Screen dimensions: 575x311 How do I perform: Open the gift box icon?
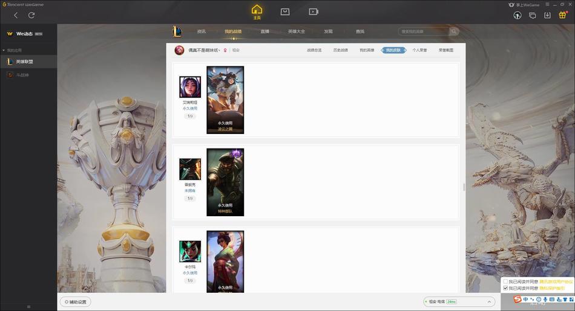[x=562, y=15]
